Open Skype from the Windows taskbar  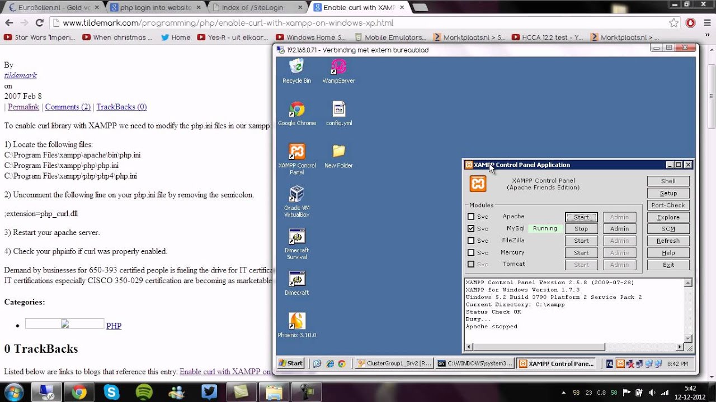[112, 392]
